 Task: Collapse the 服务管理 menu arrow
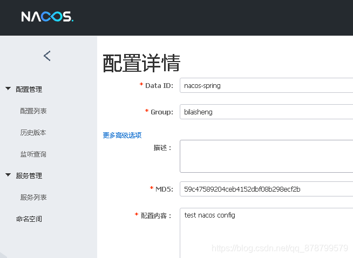pos(8,175)
